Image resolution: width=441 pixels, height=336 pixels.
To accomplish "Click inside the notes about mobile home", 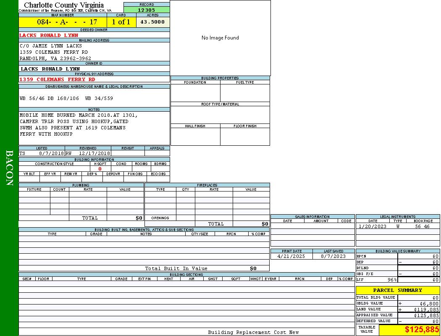I will coord(78,124).
